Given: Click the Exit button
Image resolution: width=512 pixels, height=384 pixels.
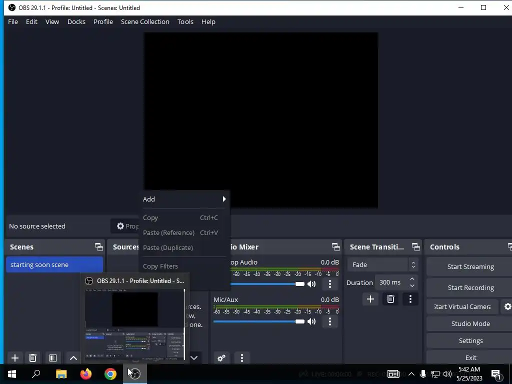Looking at the screenshot, I should click(x=470, y=357).
